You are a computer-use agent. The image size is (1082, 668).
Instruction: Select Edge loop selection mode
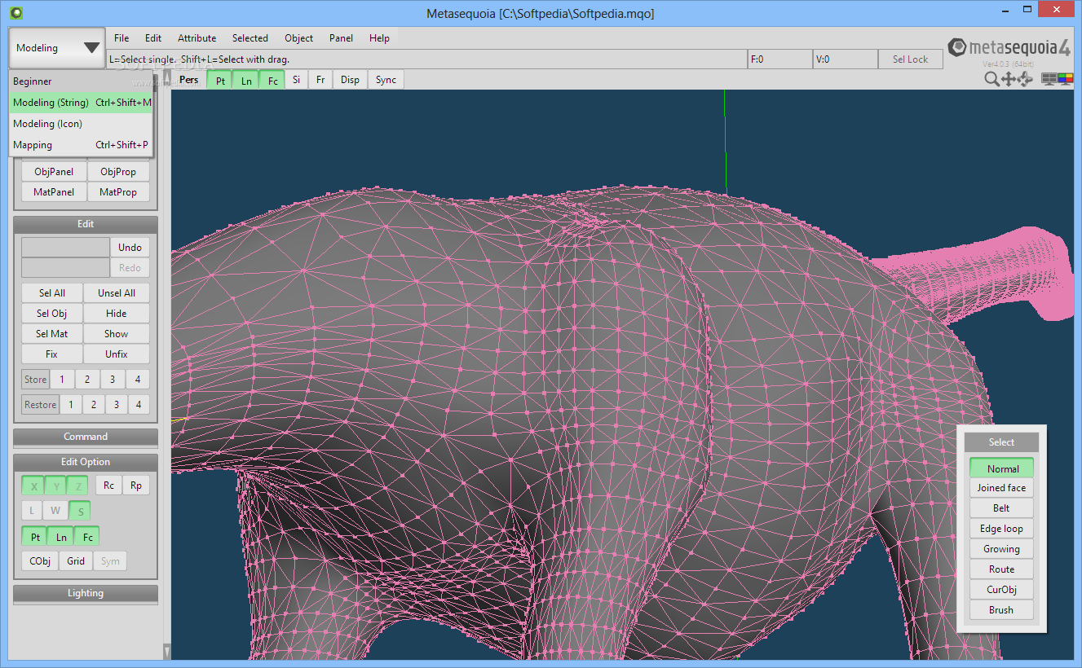pos(1002,529)
